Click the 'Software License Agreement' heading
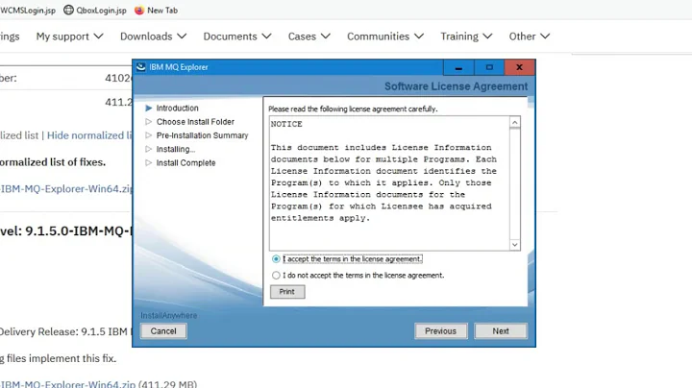Image resolution: width=692 pixels, height=388 pixels. 456,86
